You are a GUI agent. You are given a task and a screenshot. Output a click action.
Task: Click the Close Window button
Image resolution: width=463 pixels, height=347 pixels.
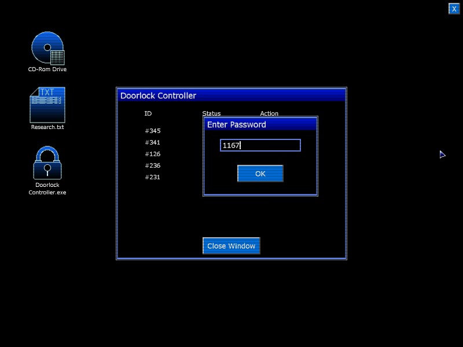pos(231,246)
